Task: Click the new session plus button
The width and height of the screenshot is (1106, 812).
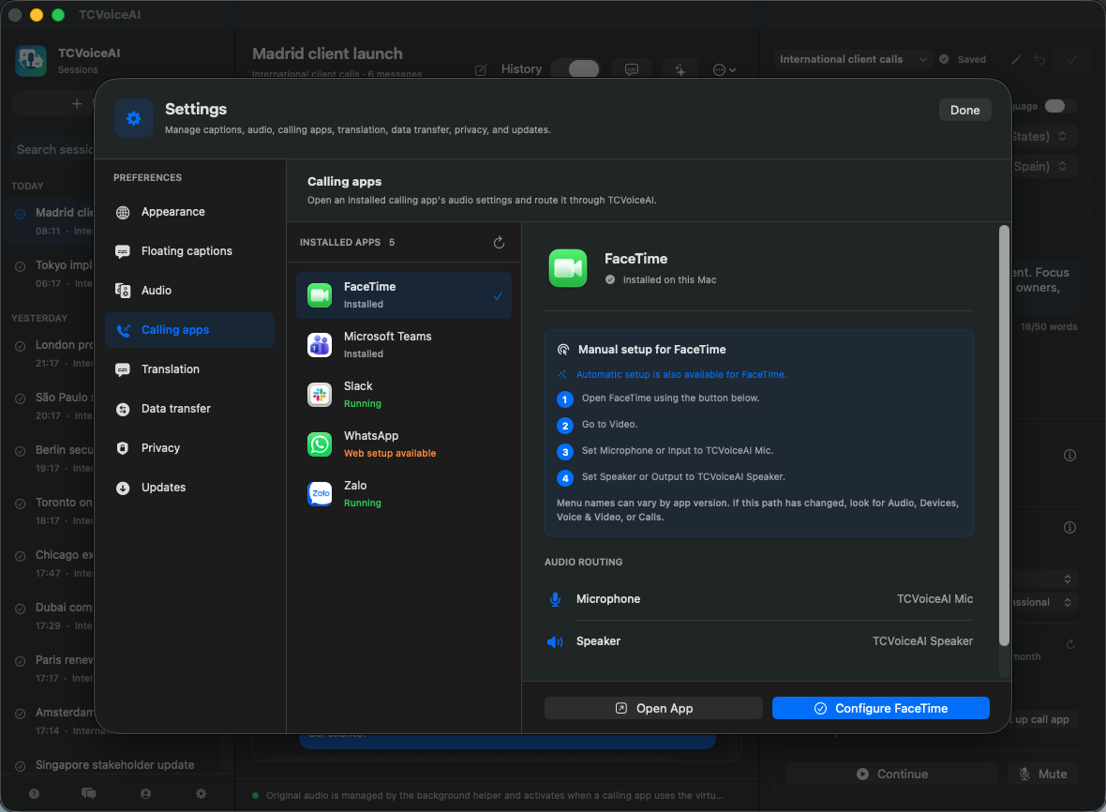Action: 76,104
